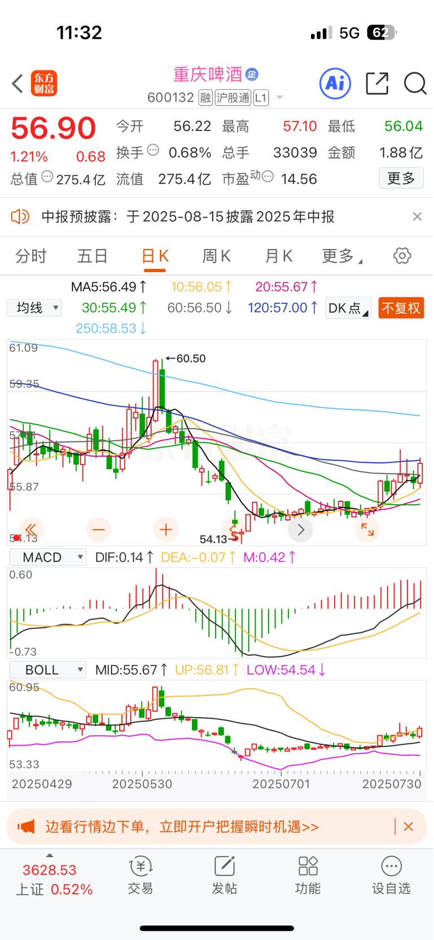
Task: Tap the fullscreen expand chart icon
Action: [x=367, y=530]
